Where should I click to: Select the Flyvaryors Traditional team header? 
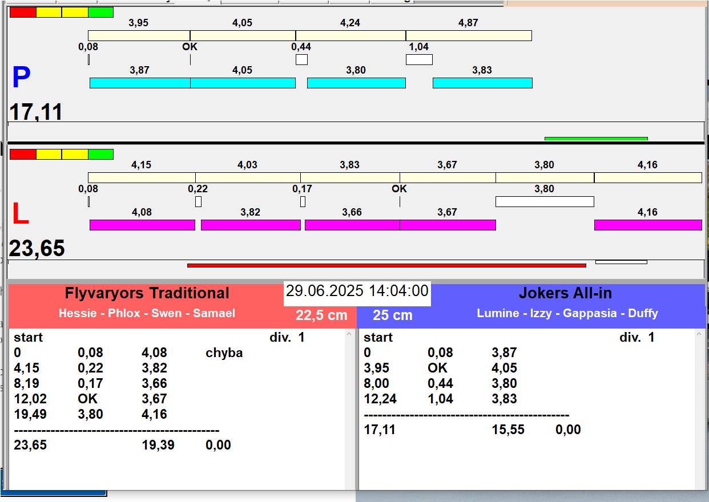point(147,294)
